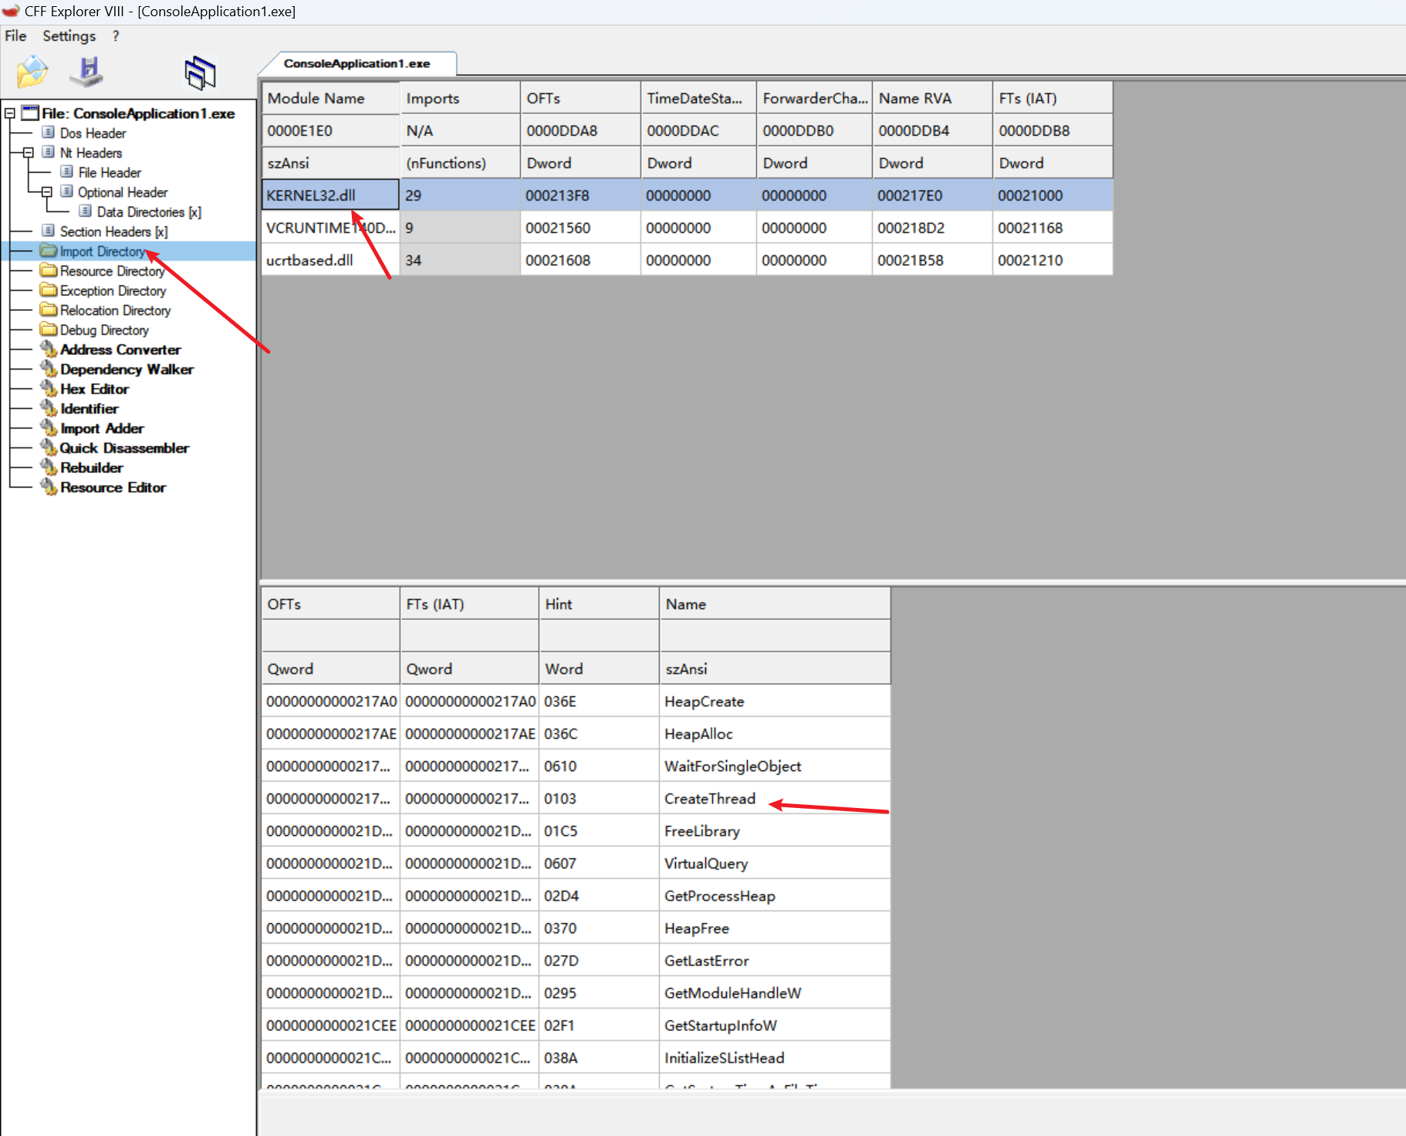1406x1136 pixels.
Task: Open the File menu
Action: 15,35
